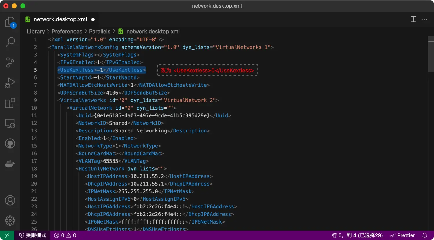Click the NetworkType line
This screenshot has height=240, width=434.
pyautogui.click(x=118, y=146)
